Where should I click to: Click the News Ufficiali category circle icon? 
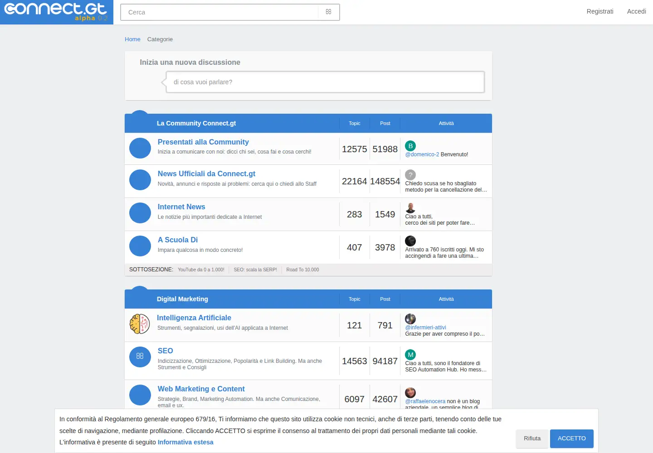[x=140, y=180]
